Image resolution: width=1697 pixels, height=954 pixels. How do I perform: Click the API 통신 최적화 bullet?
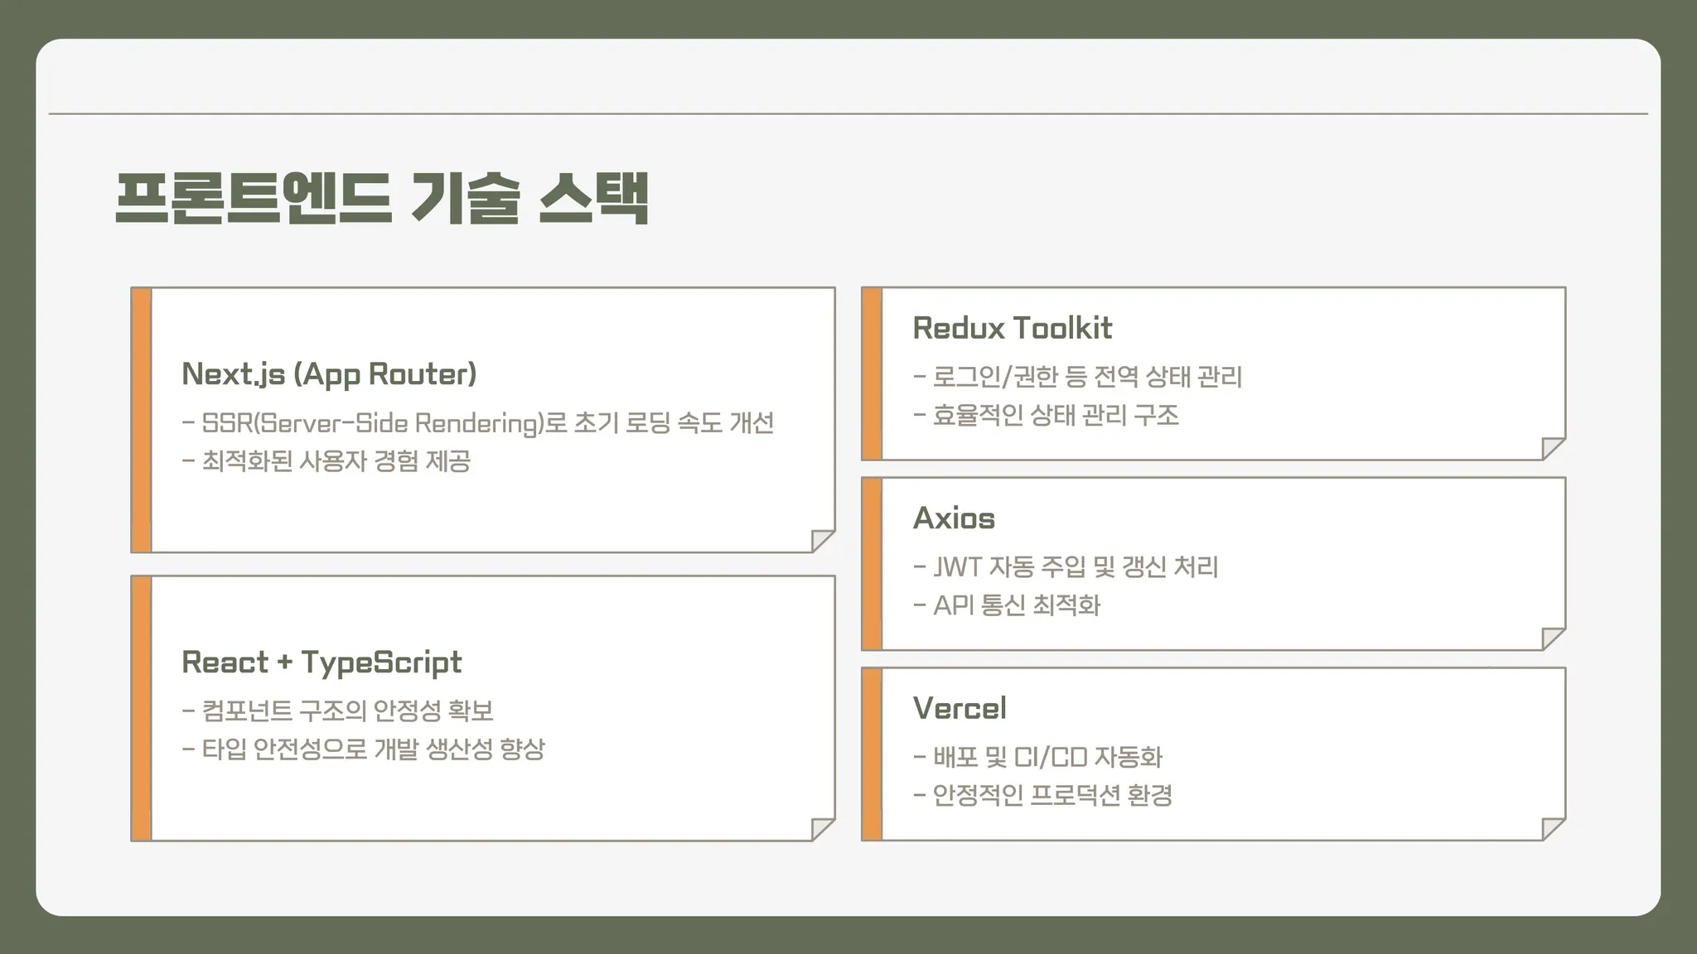coord(1007,605)
